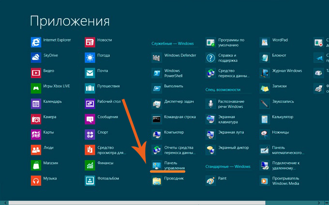Open the Выполнить run icon

coord(157,88)
